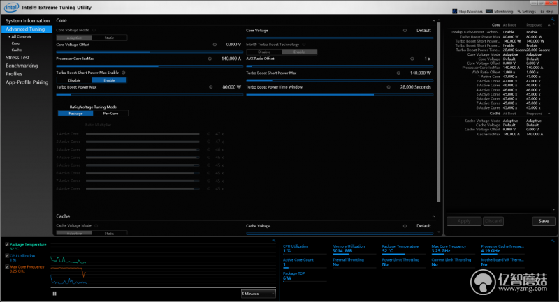Disable Turbo Boost Short Power Max
The image size is (559, 302).
[x=74, y=80]
